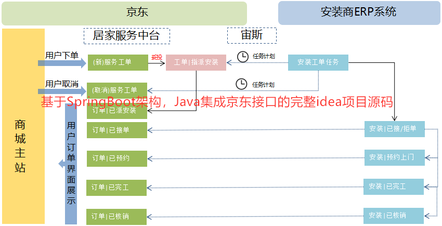Screen dimensions: 442x226
Task: Click the left-pointing arrow beside 用户订单界面展示
Action: click(62, 164)
